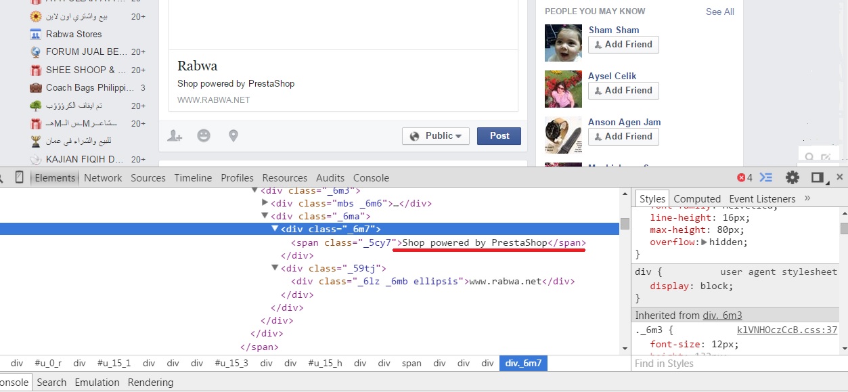Open the Rendering drawer tab

[x=150, y=383]
